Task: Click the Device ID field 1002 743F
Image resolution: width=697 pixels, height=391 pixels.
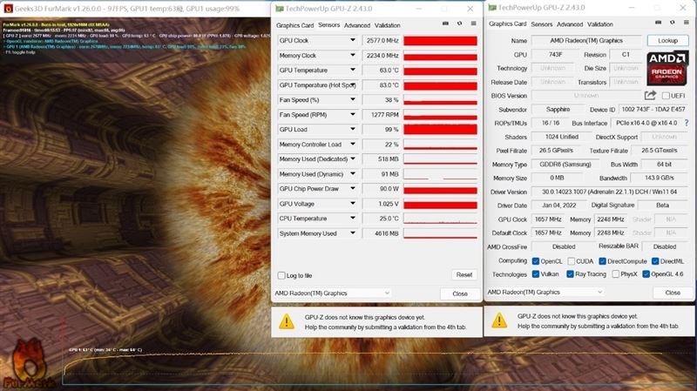Action: [x=653, y=110]
